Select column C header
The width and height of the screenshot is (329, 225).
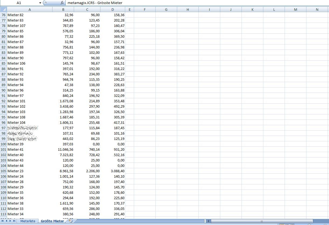pyautogui.click(x=87, y=9)
